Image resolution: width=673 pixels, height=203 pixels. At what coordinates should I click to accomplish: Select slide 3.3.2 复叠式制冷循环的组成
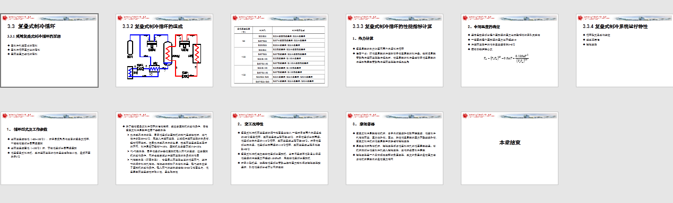click(x=164, y=51)
